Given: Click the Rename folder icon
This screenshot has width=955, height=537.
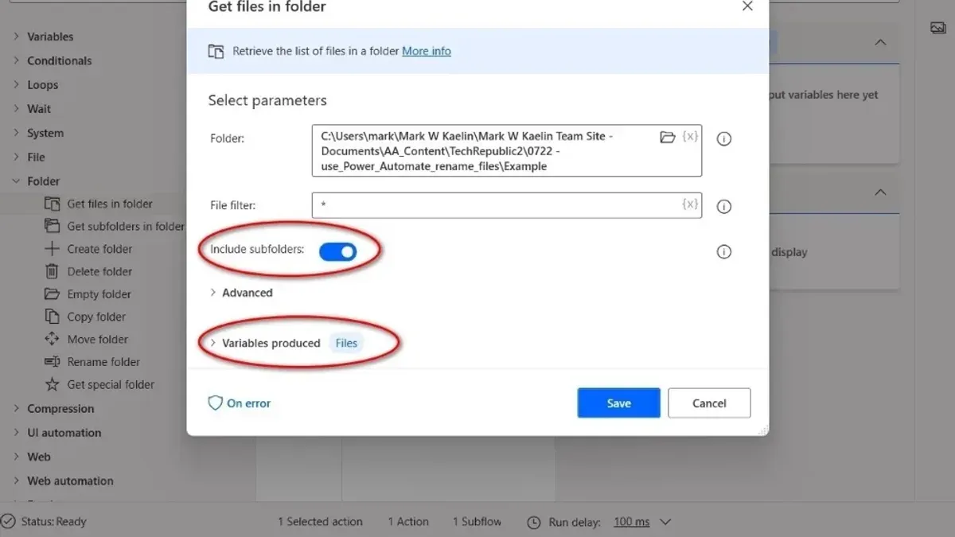Looking at the screenshot, I should (x=52, y=362).
